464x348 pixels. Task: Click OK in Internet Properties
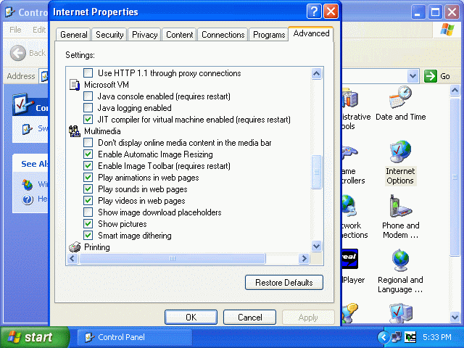(x=191, y=318)
